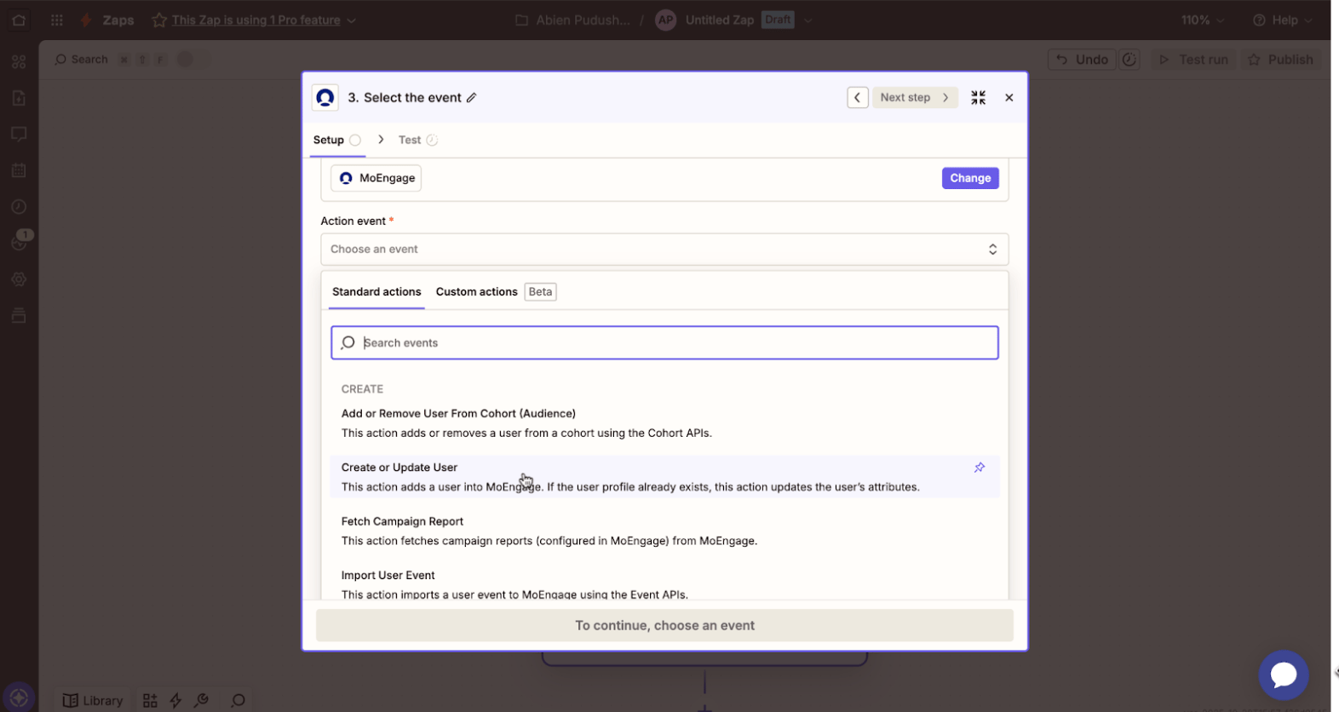Click the Search events field

pyautogui.click(x=664, y=343)
